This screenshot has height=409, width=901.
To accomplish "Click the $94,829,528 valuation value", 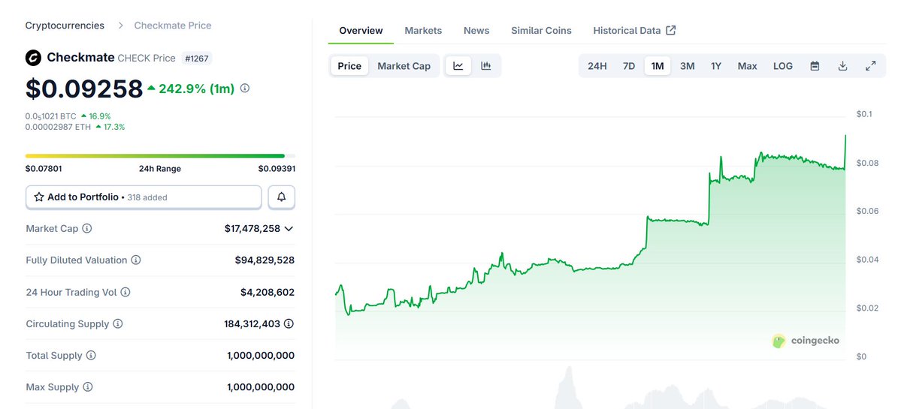I will tap(265, 260).
